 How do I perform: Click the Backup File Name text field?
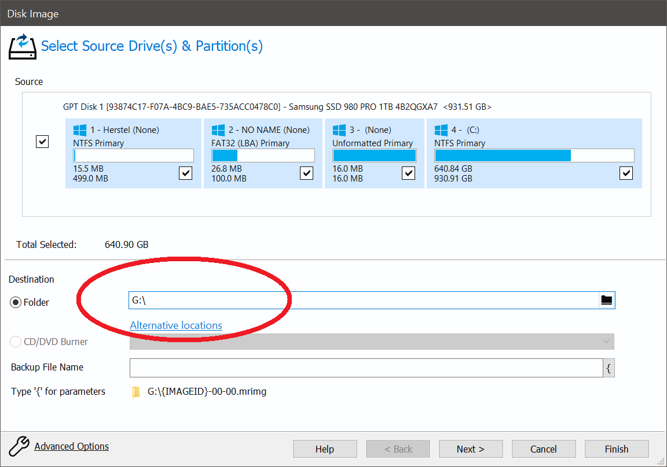366,368
